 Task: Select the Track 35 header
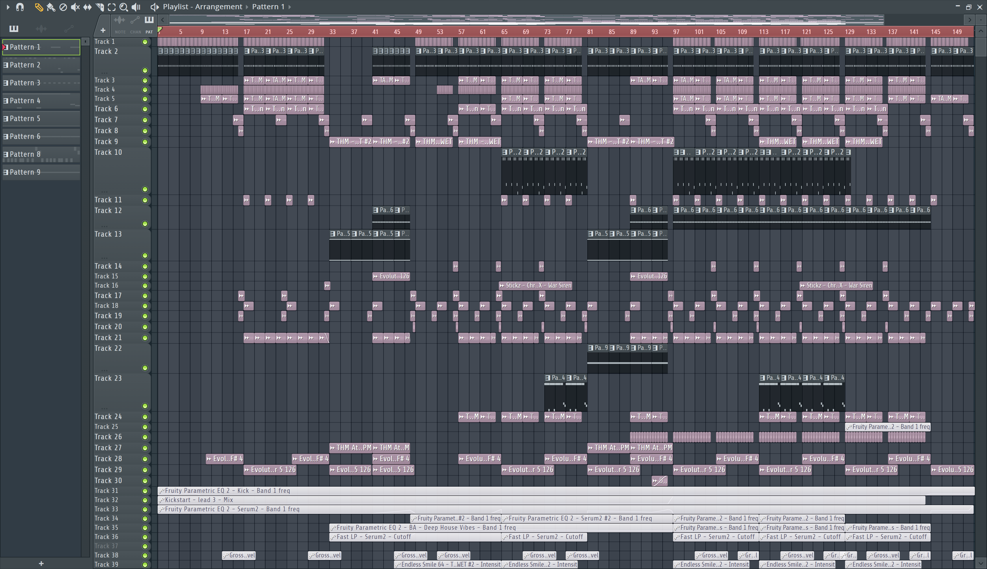[122, 527]
